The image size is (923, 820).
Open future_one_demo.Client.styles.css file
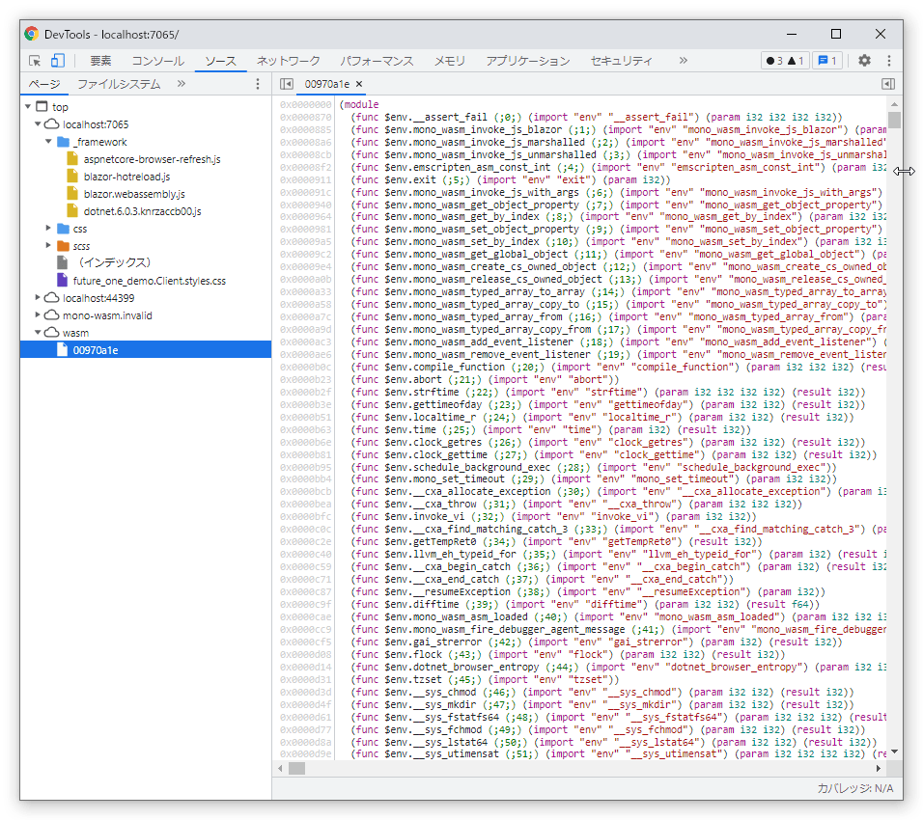[150, 281]
